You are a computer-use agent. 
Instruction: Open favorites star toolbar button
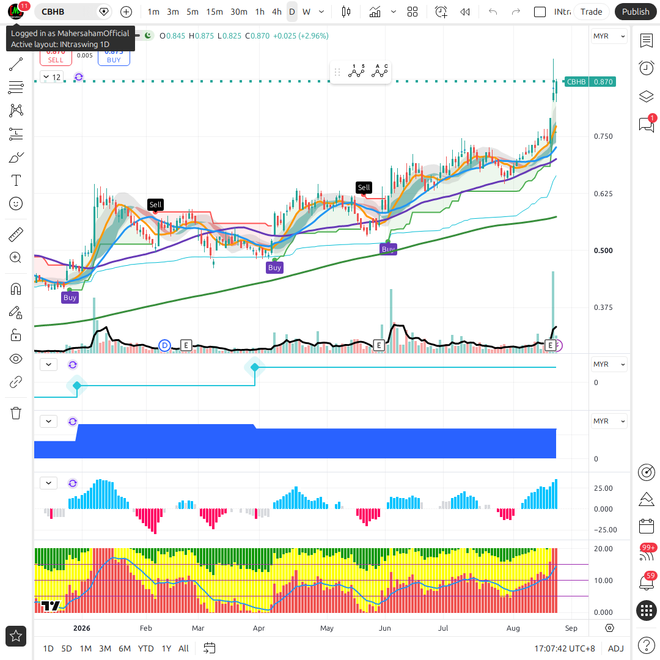click(16, 636)
